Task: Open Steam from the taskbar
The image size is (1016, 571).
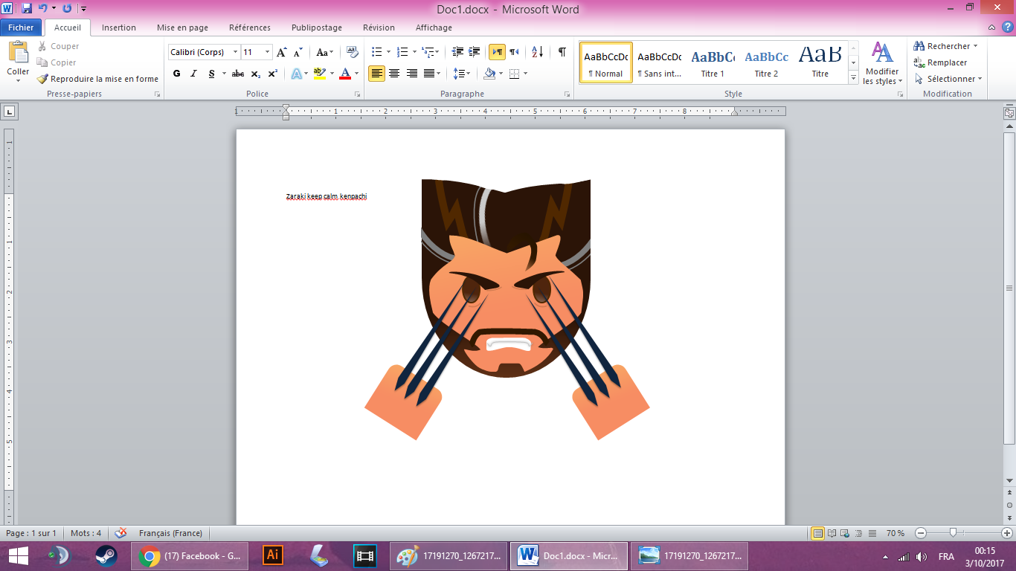Action: coord(106,555)
